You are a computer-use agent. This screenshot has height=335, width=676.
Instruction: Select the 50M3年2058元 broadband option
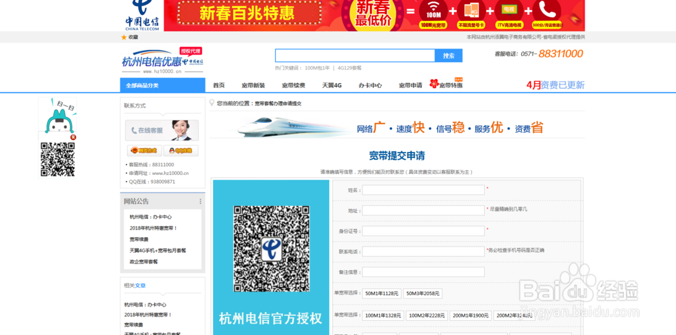pyautogui.click(x=422, y=293)
